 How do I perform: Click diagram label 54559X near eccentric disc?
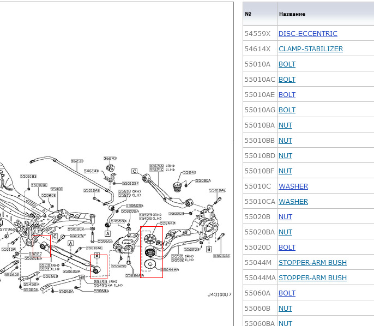[119, 221]
